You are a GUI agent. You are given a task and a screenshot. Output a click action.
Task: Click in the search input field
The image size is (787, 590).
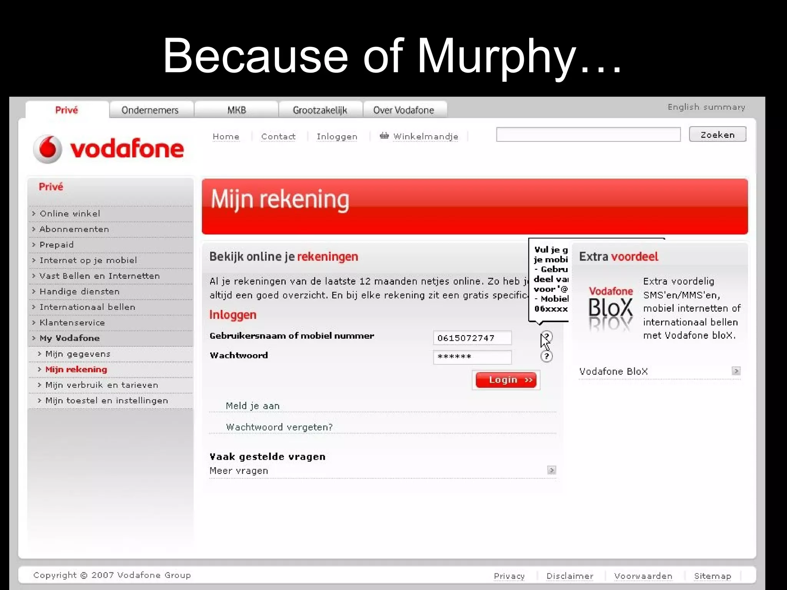click(588, 134)
